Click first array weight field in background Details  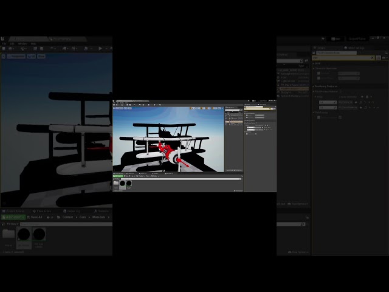328,102
